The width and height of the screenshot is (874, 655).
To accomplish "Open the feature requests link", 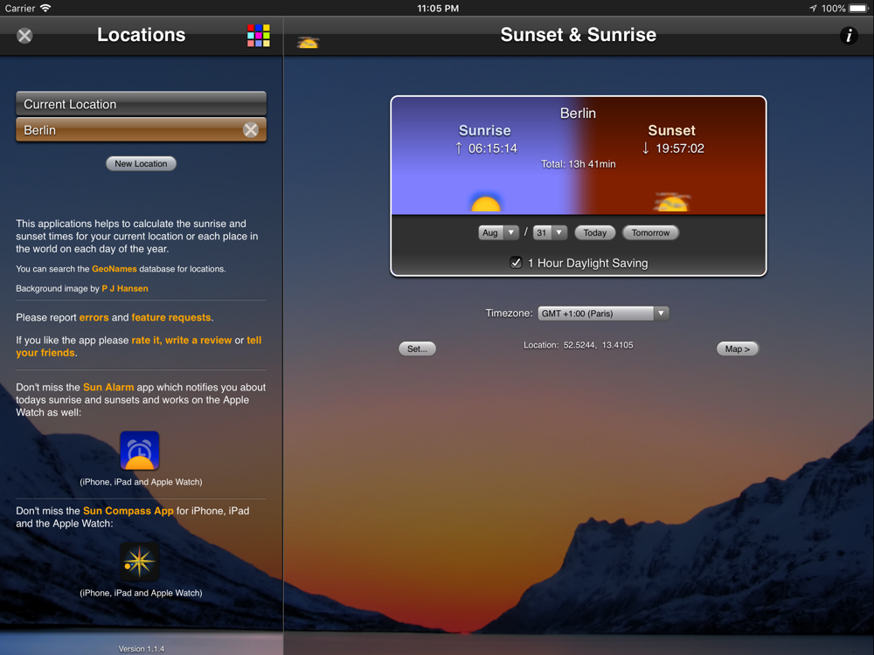I will tap(171, 318).
